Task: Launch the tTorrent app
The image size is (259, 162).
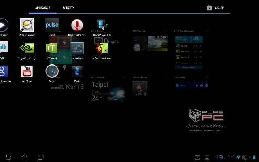Action: coord(52,48)
